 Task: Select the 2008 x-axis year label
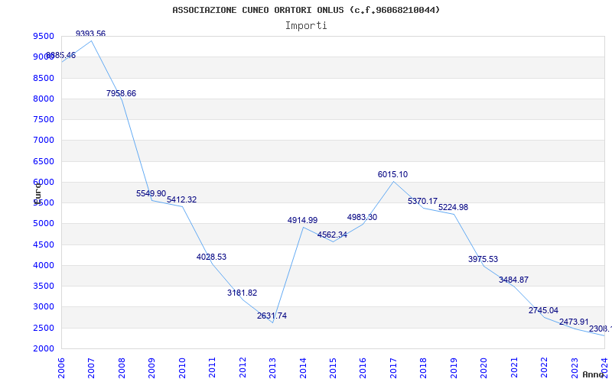click(x=122, y=367)
